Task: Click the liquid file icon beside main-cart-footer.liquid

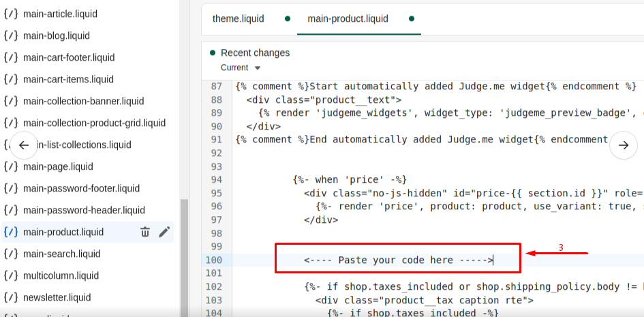Action: tap(11, 57)
